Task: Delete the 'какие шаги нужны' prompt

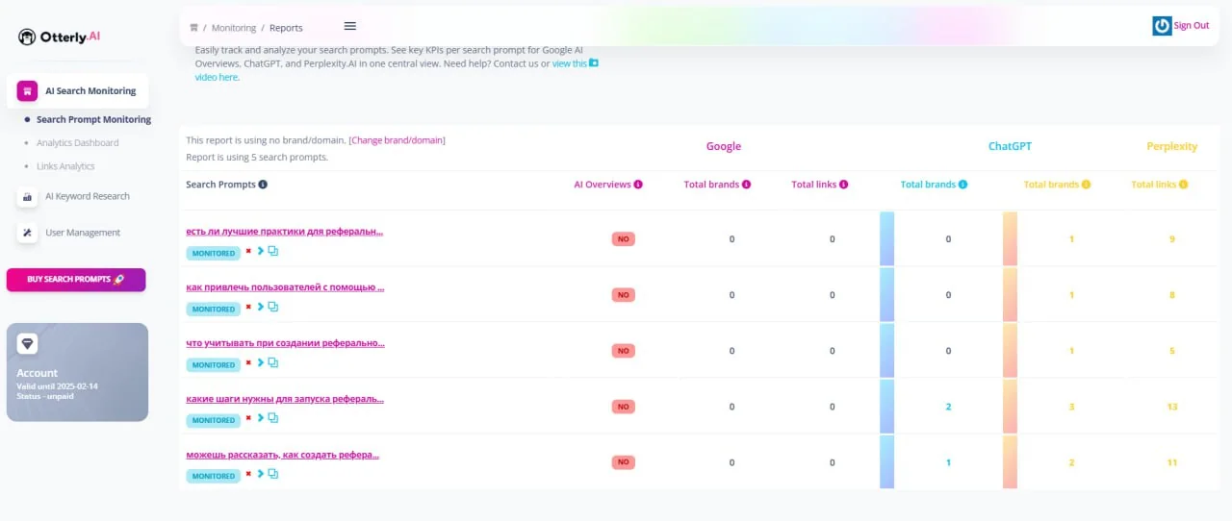Action: point(248,419)
